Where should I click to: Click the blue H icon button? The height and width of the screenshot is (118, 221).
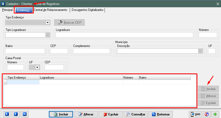click(24, 114)
